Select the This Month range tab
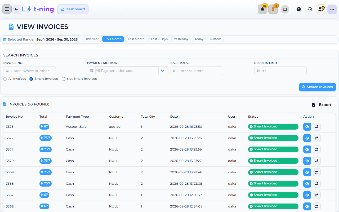 [113, 39]
